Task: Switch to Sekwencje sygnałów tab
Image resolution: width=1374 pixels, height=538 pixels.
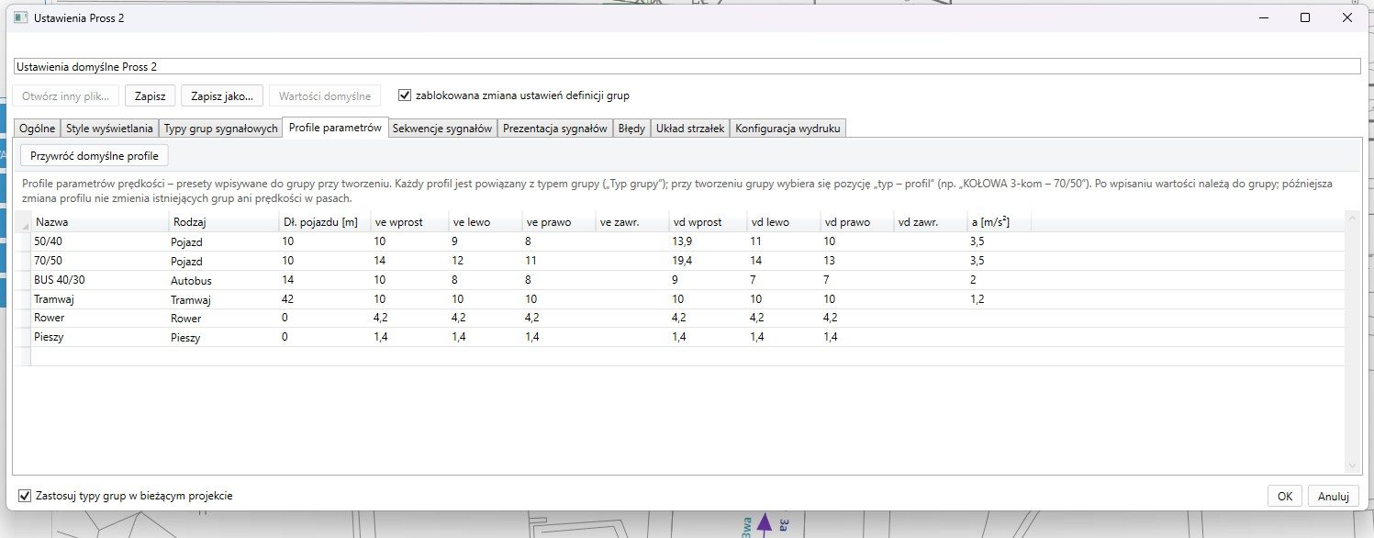Action: tap(442, 129)
